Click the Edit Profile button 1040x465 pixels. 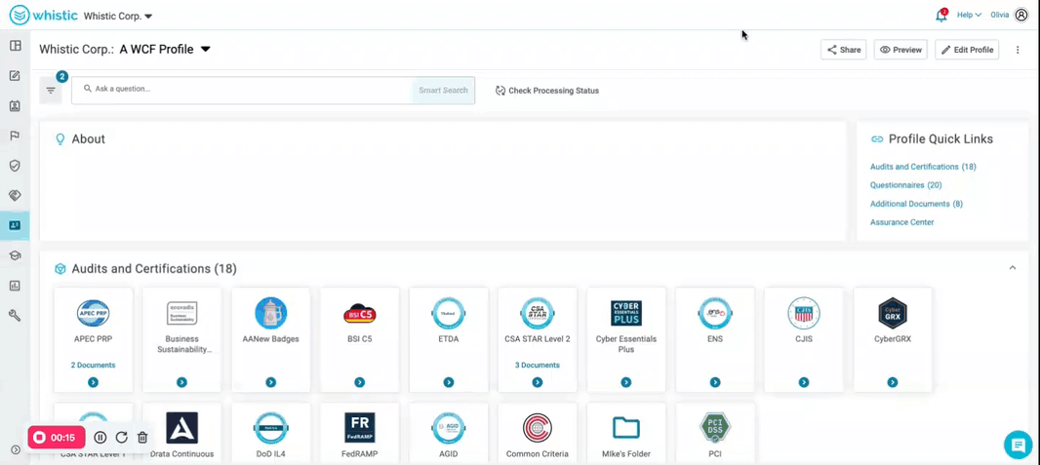coord(967,50)
